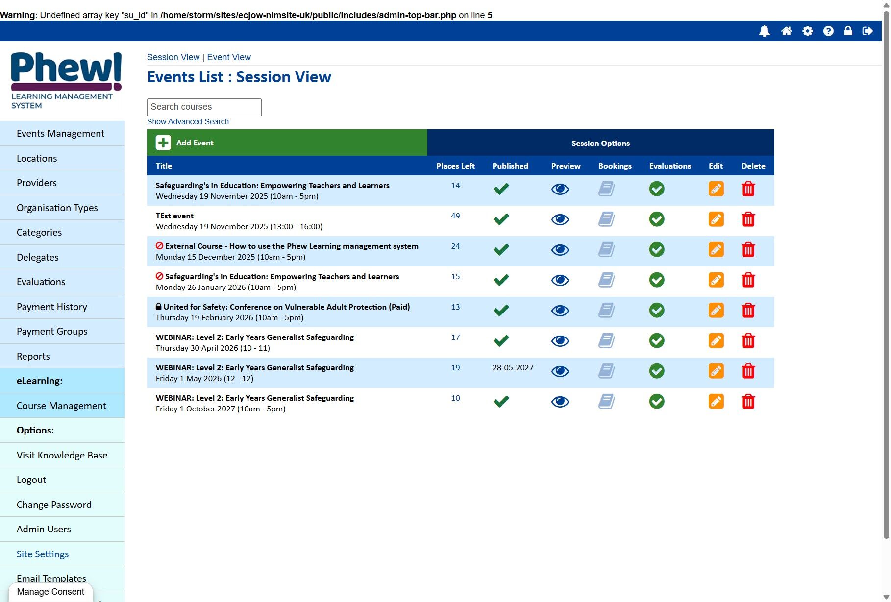Expand Show Advanced Search options
The width and height of the screenshot is (891, 602).
click(188, 121)
